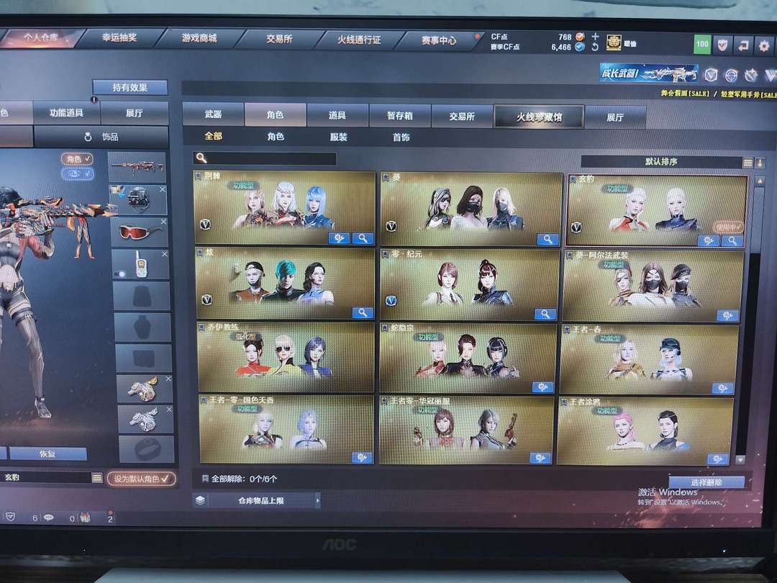Image resolution: width=777 pixels, height=583 pixels.
Task: Click the 持有效果 button
Action: coord(129,87)
